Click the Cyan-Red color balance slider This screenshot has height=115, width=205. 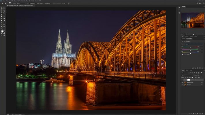[x=190, y=47]
